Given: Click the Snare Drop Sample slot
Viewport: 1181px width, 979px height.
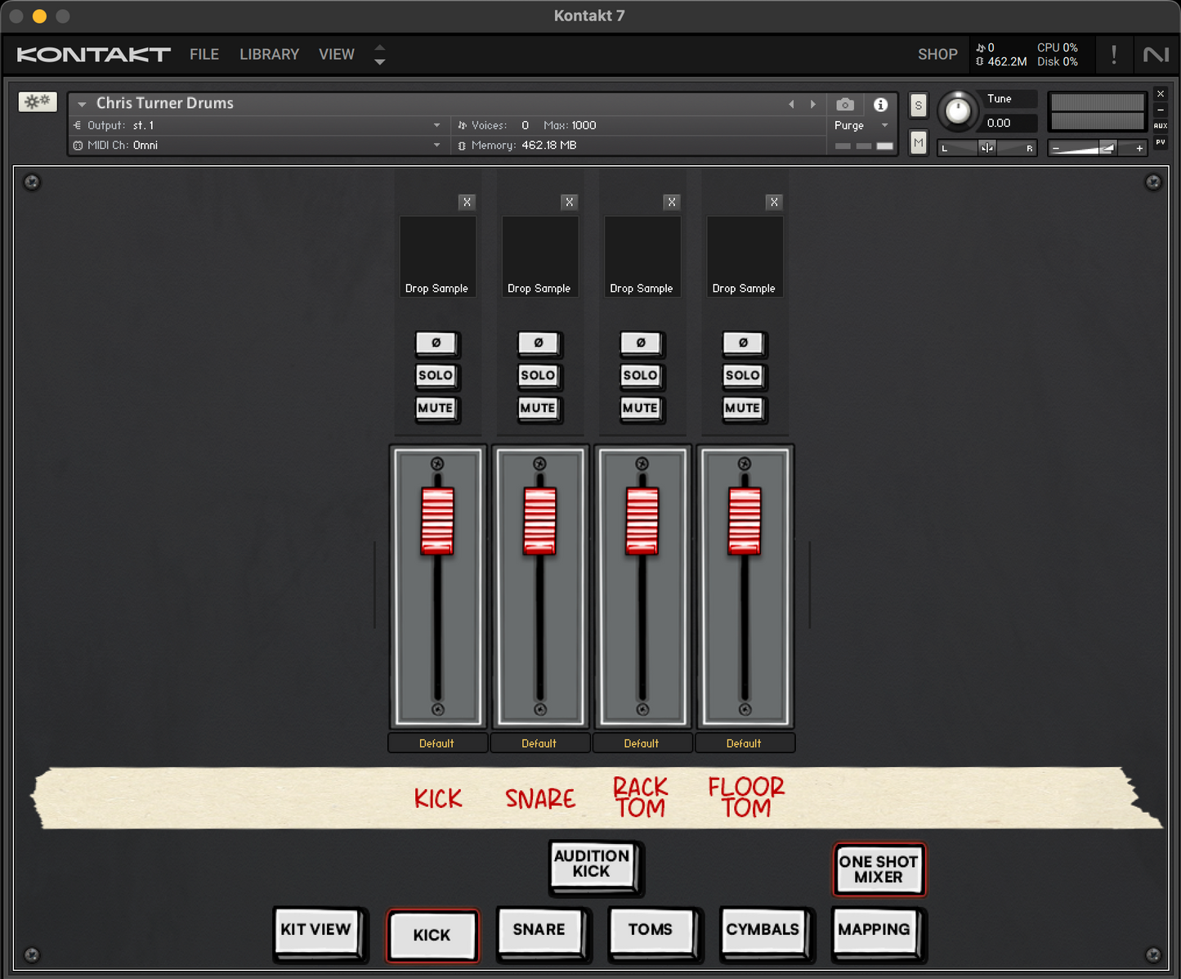Looking at the screenshot, I should tap(539, 256).
